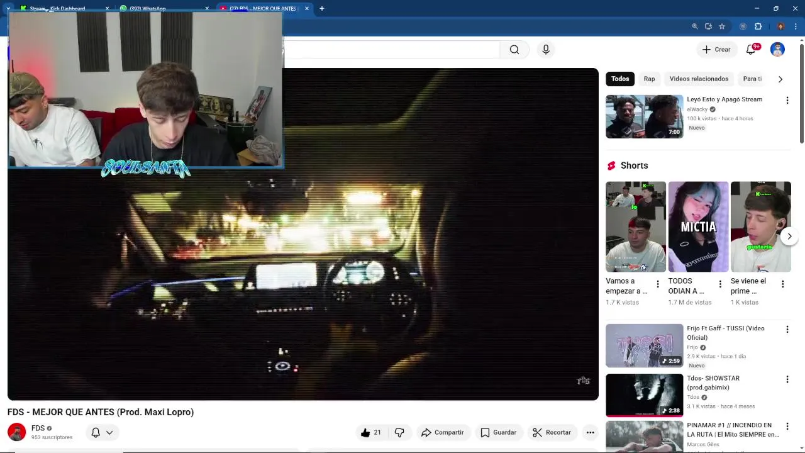Open the YouTube notifications bell
Image resolution: width=805 pixels, height=453 pixels.
pyautogui.click(x=751, y=50)
